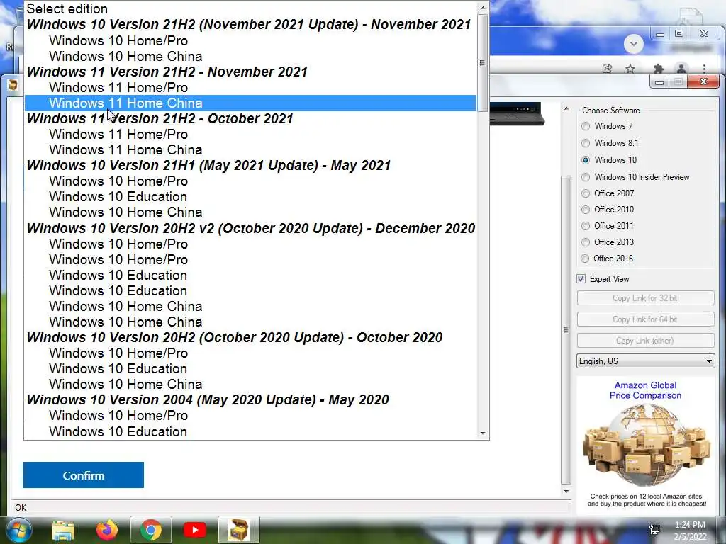
Task: Select the Windows 10 radio button
Action: 586,160
